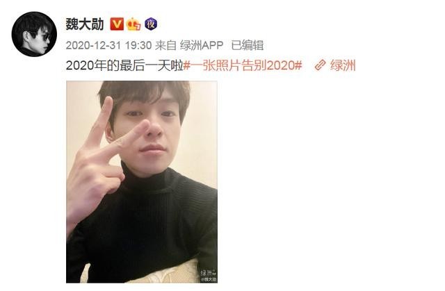Click the 绿洲APP source link

202,45
